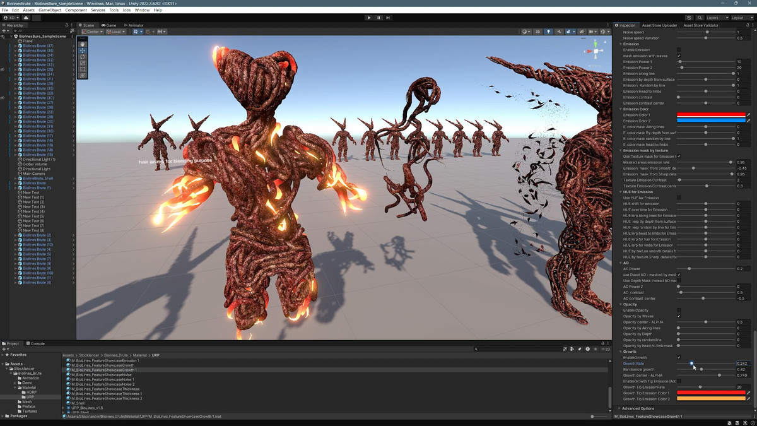Screen dimensions: 757x426
Task: Switch to the Animator tab
Action: [x=134, y=25]
